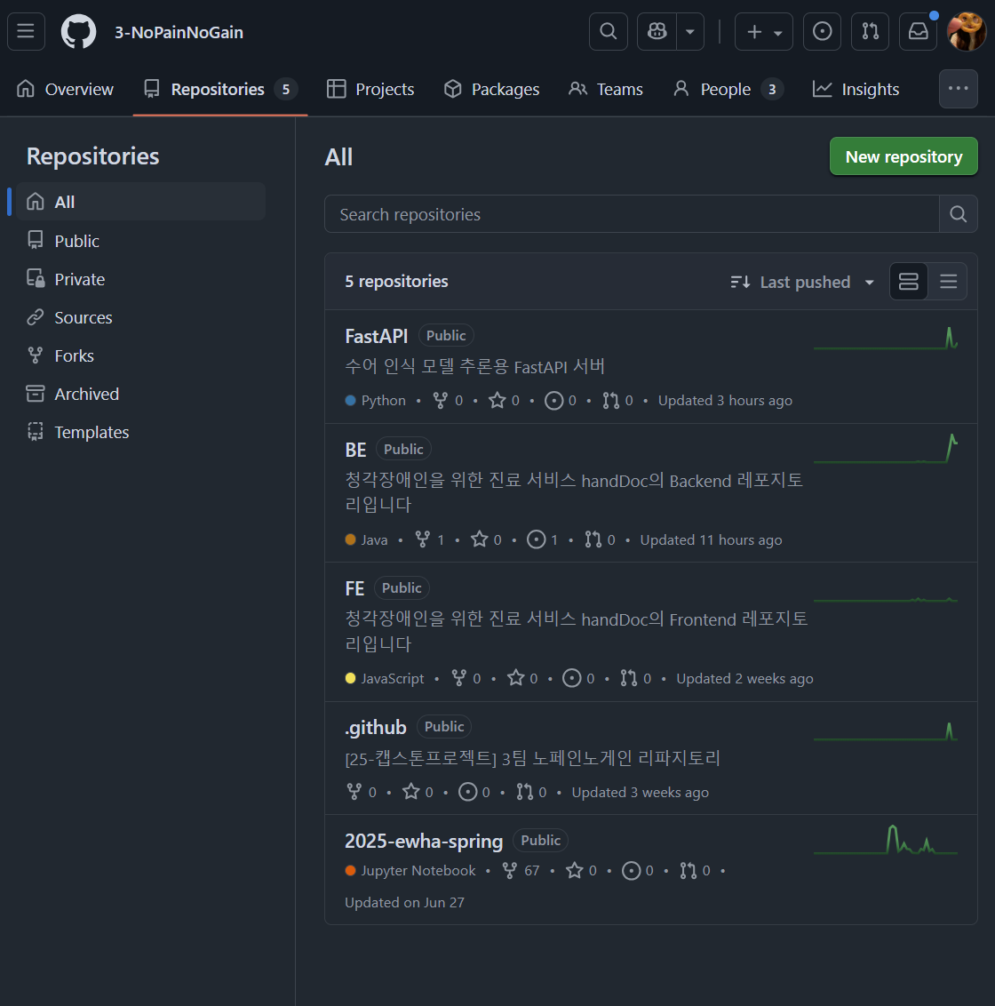View pull requests of 2025-ewha-spring

695,871
